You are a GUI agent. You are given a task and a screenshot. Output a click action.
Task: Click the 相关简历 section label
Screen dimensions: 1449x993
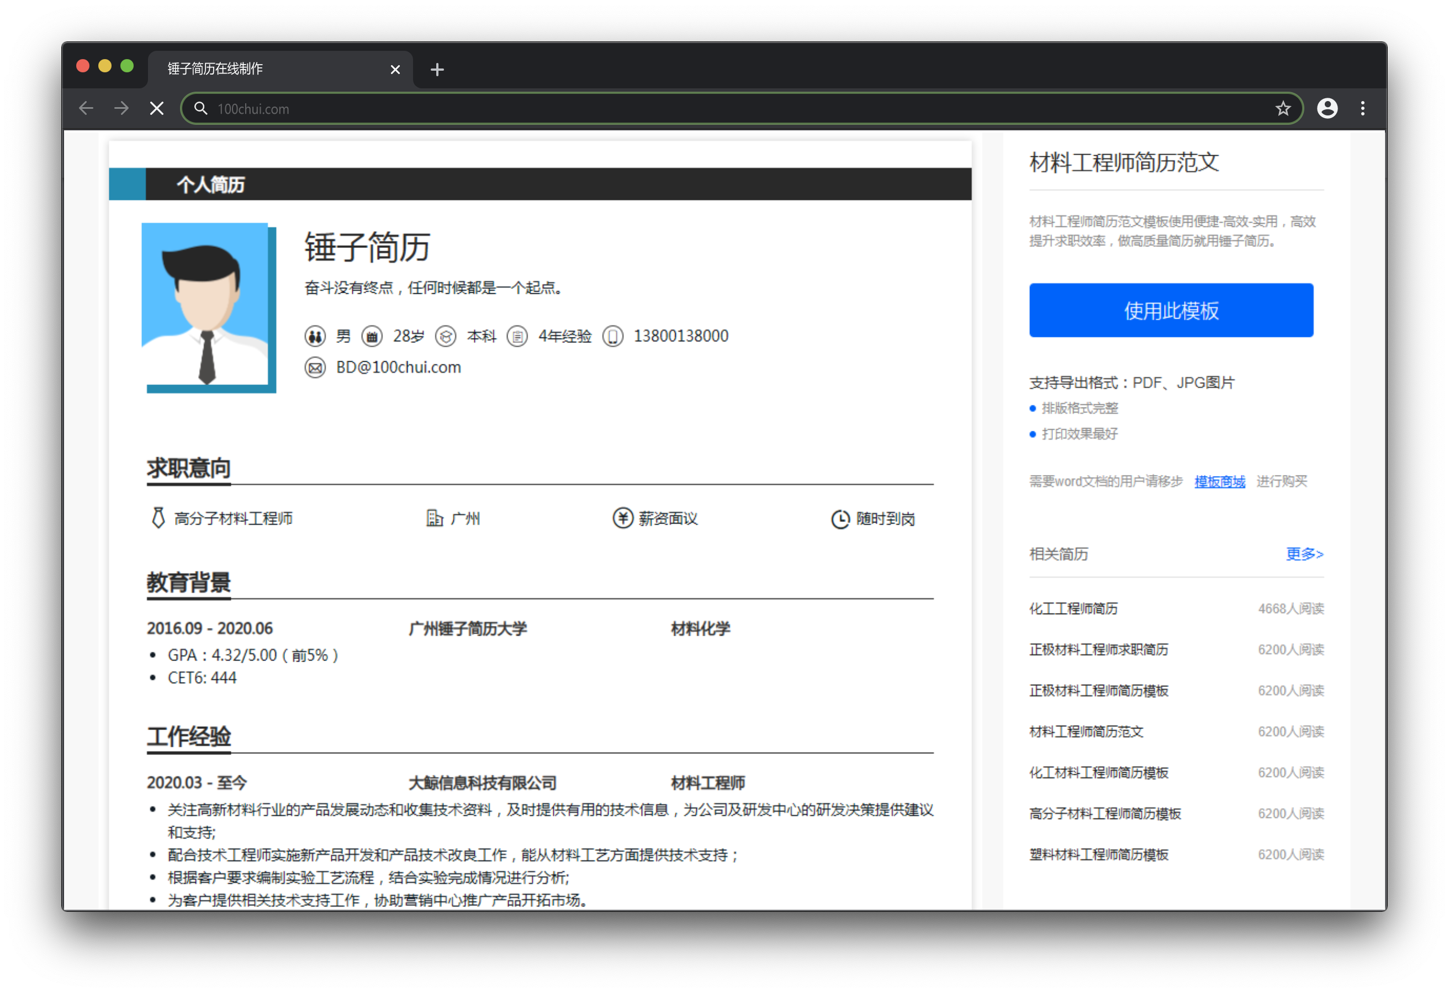(1058, 554)
